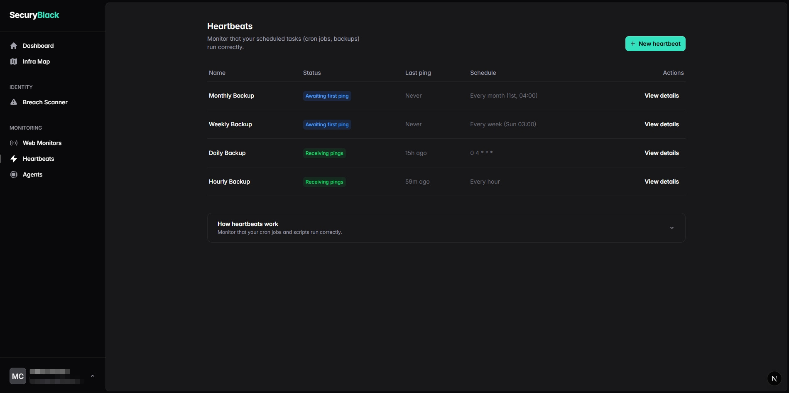Click Hourly Backup's Receiving pings badge
The width and height of the screenshot is (789, 393).
pos(324,182)
